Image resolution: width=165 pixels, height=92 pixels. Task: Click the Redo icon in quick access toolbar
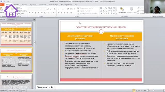[8, 2]
